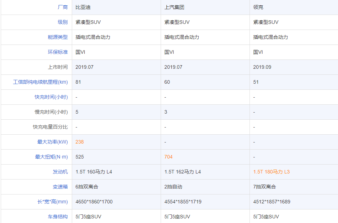Select dimensions 4650*1860*1700
This screenshot has width=338, height=223.
click(x=94, y=202)
